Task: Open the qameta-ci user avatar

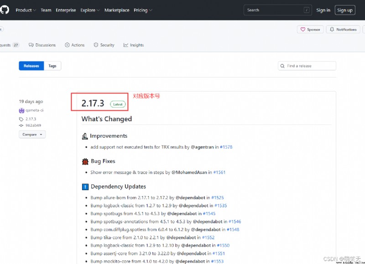Action: pos(21,110)
